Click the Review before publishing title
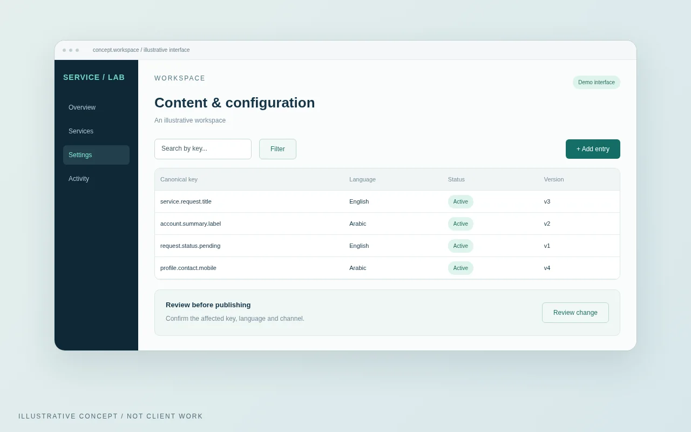The image size is (691, 432). [208, 305]
